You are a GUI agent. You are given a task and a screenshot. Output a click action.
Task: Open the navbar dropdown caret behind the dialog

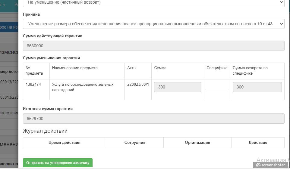pos(5,5)
